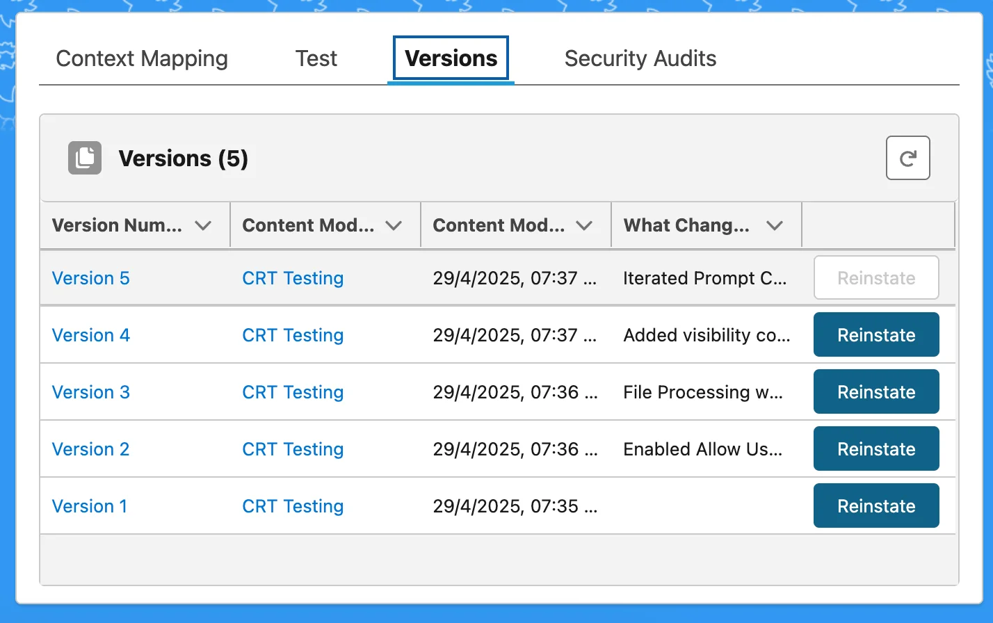Go to the Security Audits tab

[640, 58]
